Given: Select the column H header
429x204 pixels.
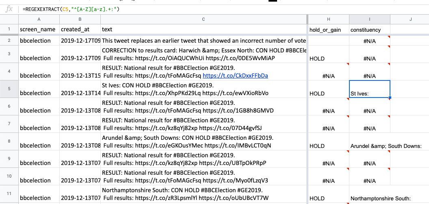Looking at the screenshot, I should pos(329,19).
